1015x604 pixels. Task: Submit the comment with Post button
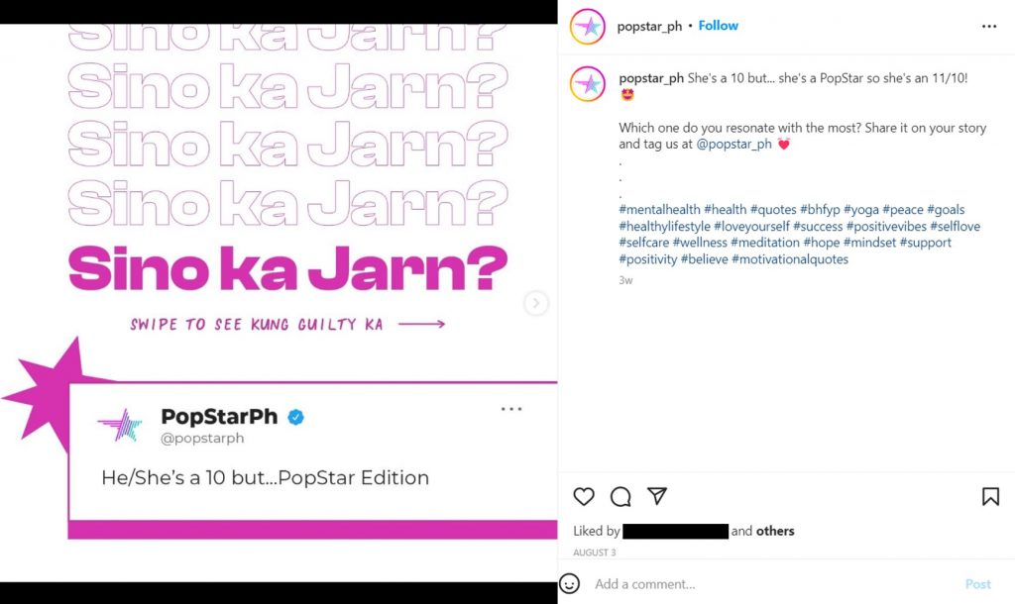(977, 584)
